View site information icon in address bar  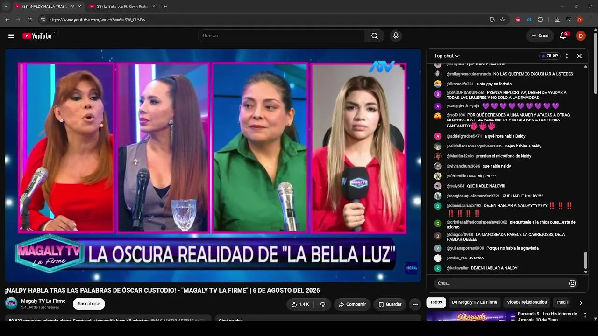pyautogui.click(x=43, y=20)
